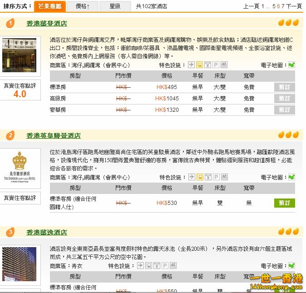306x293 pixels.
Task: Sort hotels by 價格
Action: 83,6
